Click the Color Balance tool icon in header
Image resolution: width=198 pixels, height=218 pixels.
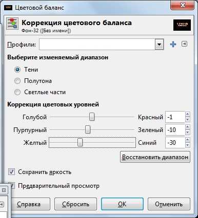coord(12,24)
